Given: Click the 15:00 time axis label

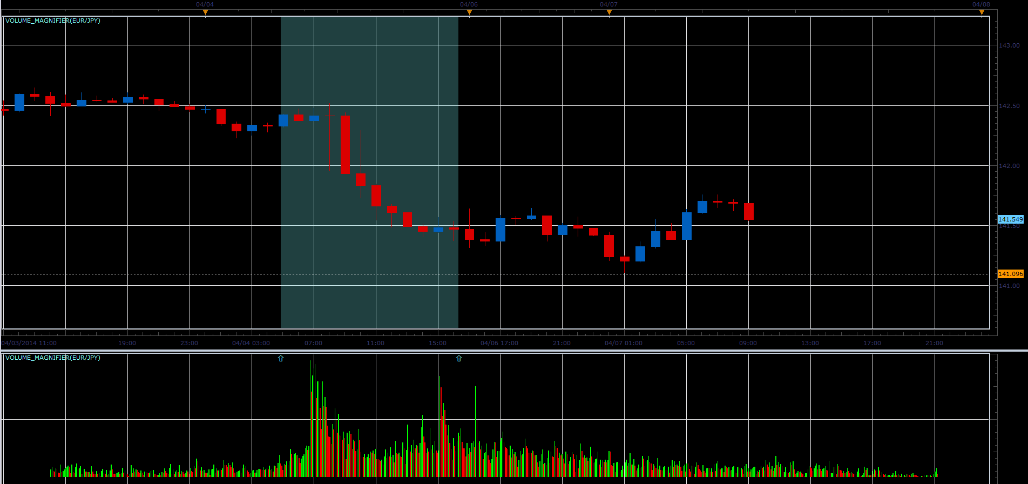Looking at the screenshot, I should [438, 343].
